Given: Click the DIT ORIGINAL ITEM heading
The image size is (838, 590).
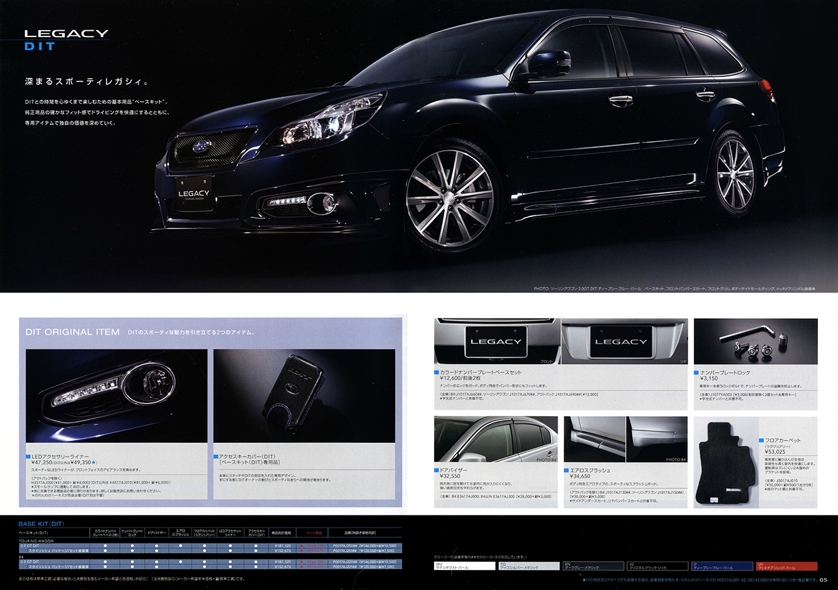Looking at the screenshot, I should pyautogui.click(x=72, y=332).
